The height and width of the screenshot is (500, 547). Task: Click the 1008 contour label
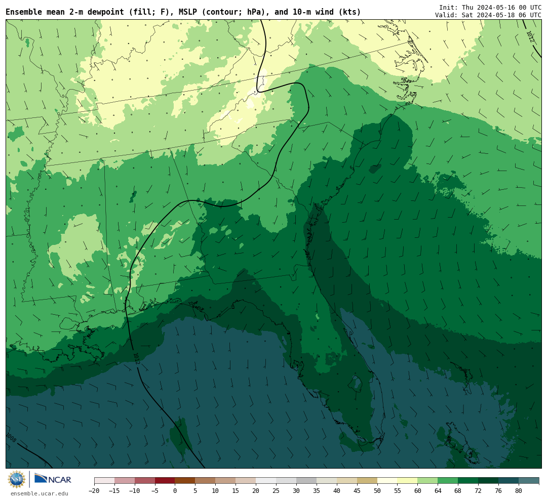pos(11,438)
